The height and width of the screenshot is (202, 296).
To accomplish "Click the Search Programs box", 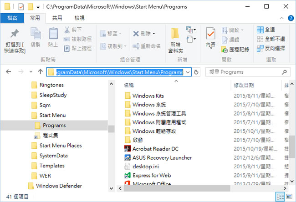I will 248,72.
